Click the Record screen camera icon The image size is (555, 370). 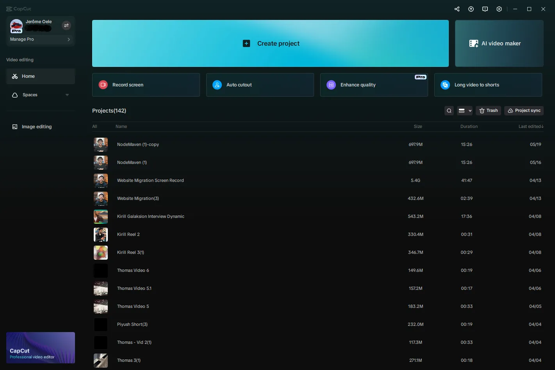coord(103,85)
